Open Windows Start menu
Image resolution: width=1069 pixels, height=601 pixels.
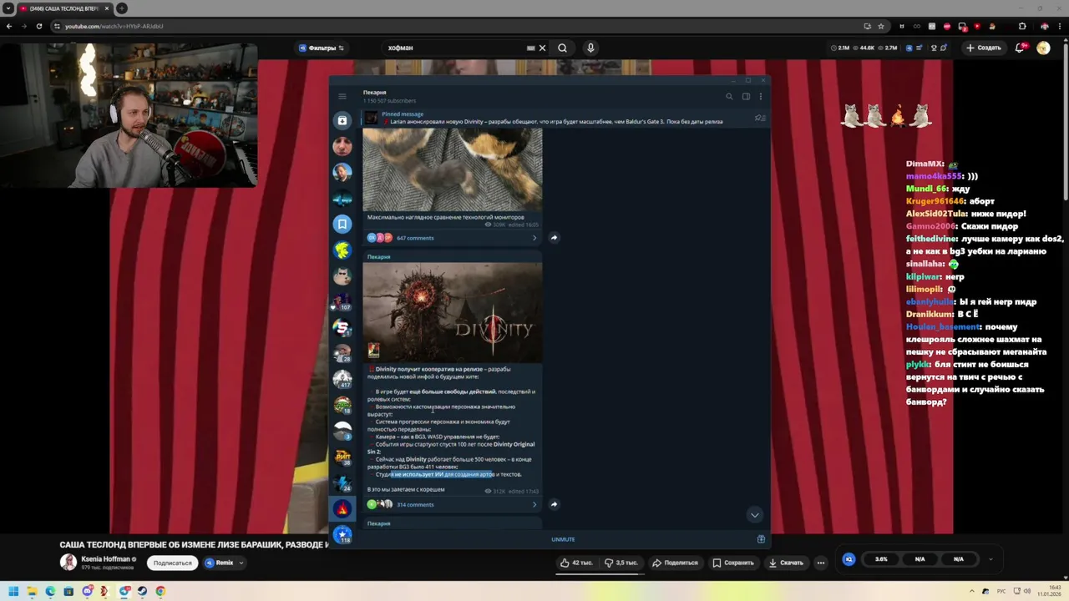click(x=13, y=591)
